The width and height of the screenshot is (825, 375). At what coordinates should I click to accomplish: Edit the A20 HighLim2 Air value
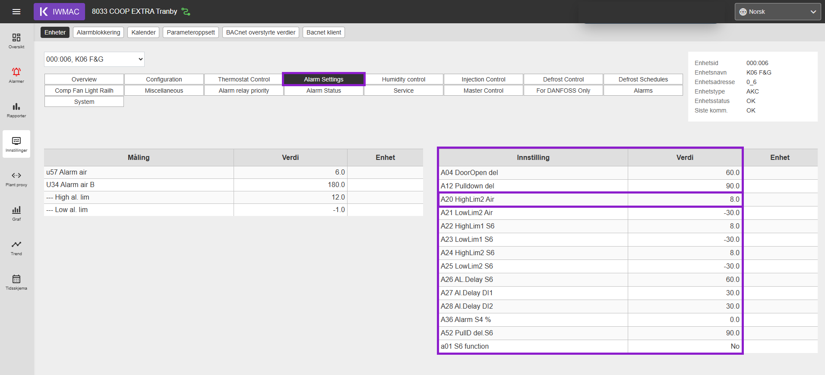(x=685, y=199)
